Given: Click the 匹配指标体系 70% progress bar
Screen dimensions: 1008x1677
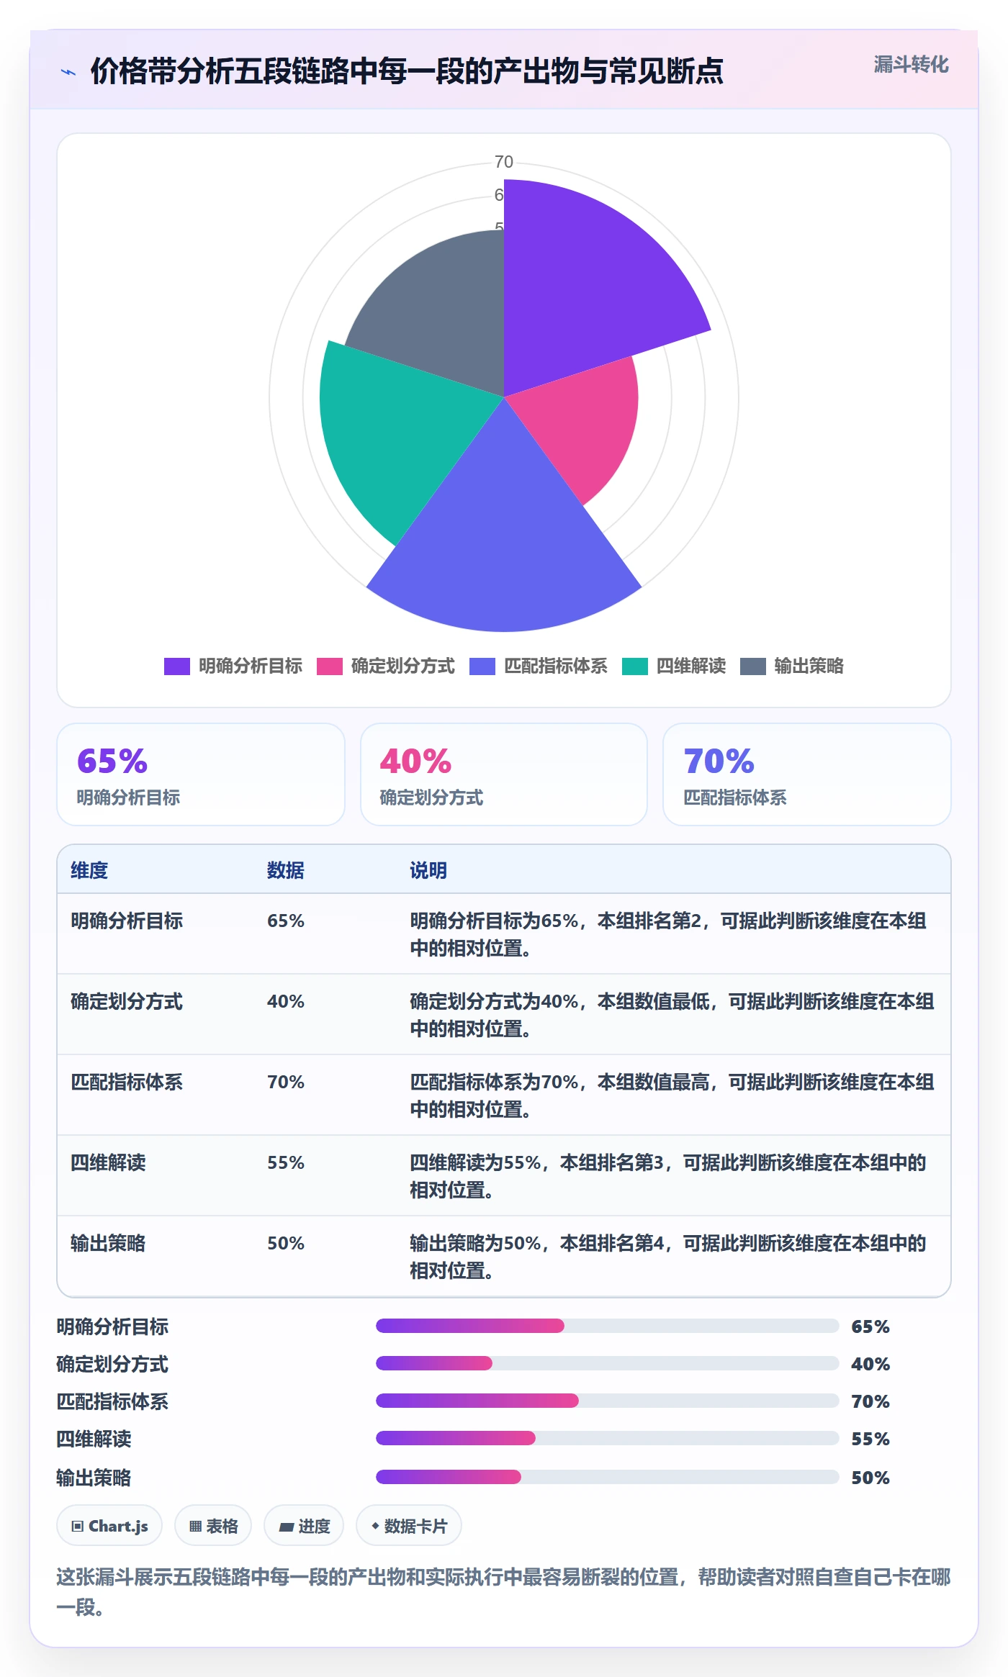Looking at the screenshot, I should (x=608, y=1401).
